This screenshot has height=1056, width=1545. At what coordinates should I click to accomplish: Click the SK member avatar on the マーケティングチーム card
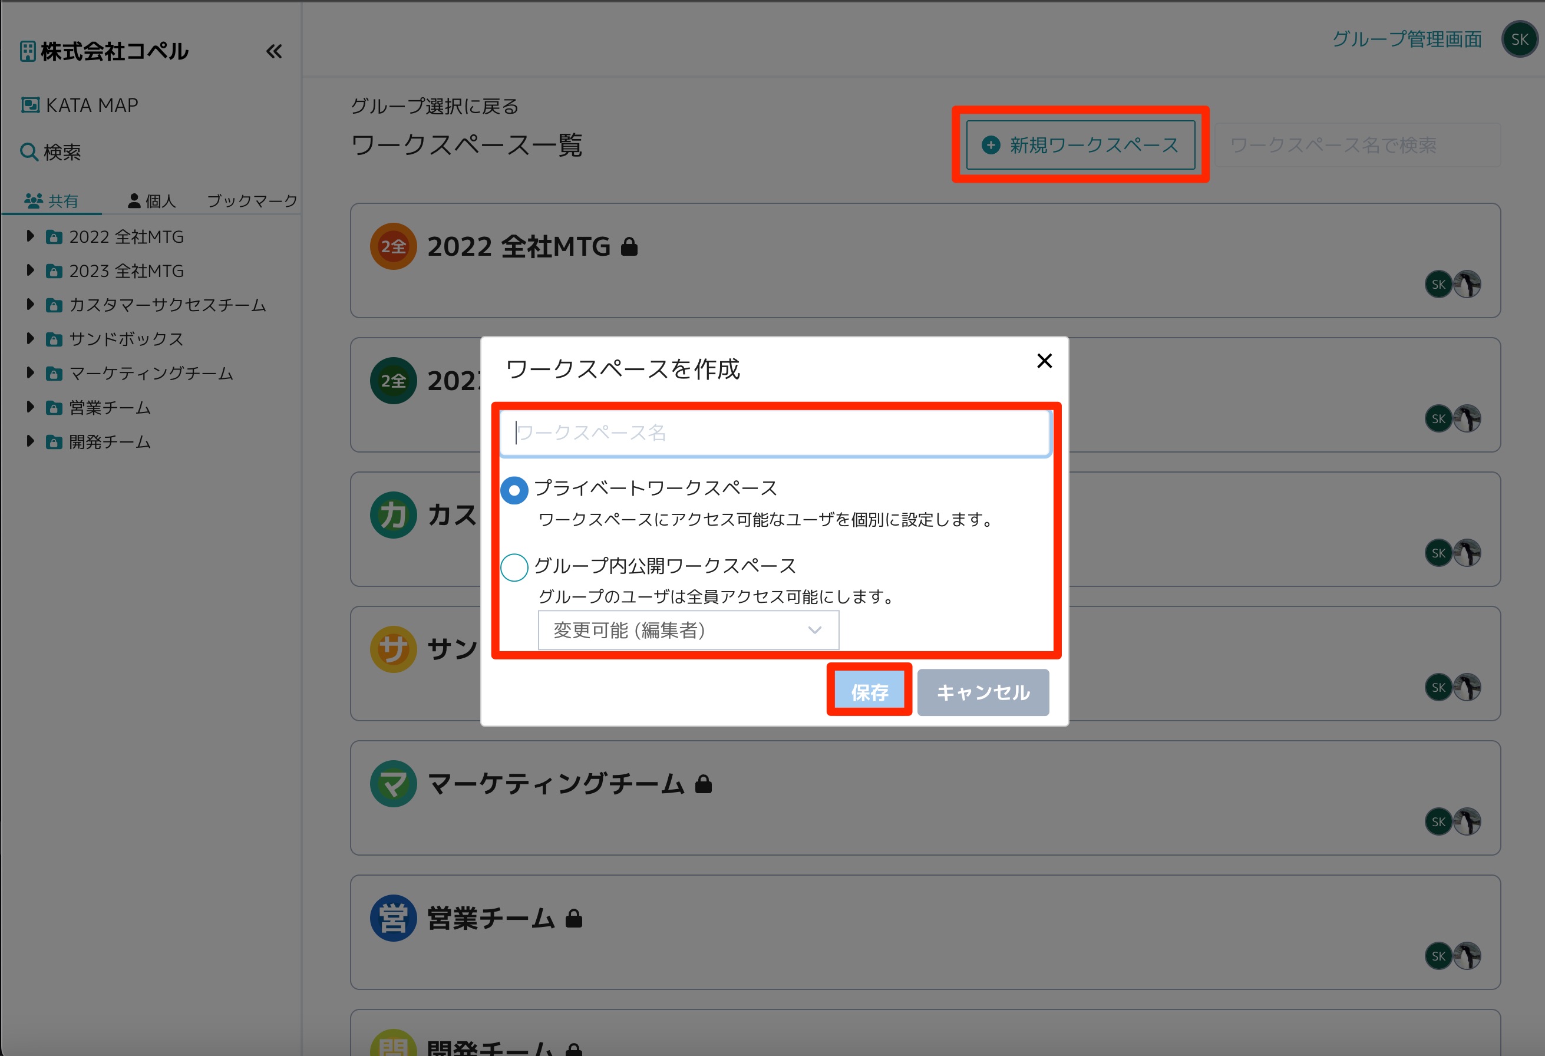[1438, 822]
